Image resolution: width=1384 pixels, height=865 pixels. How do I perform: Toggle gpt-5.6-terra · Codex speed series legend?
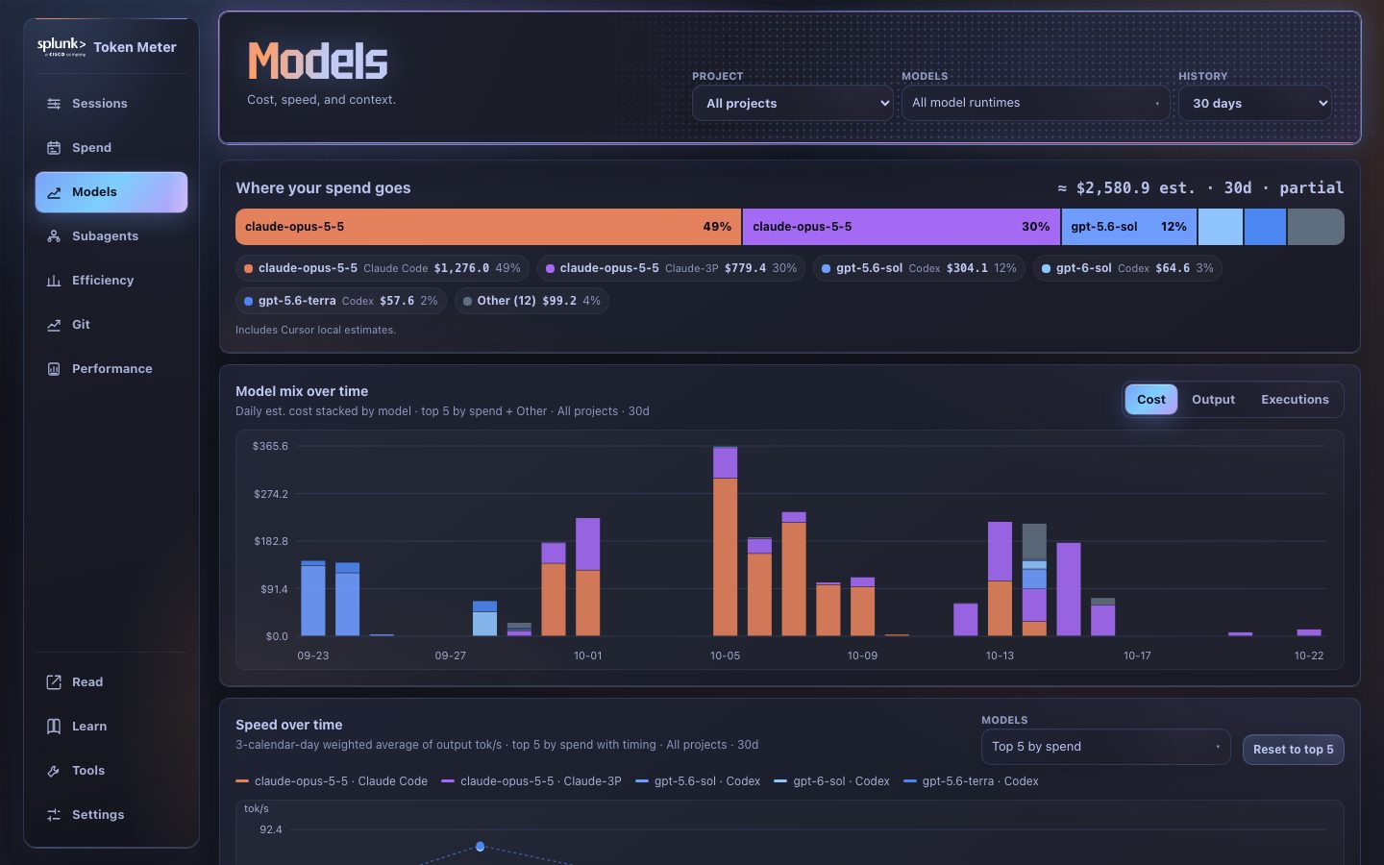[x=971, y=781]
